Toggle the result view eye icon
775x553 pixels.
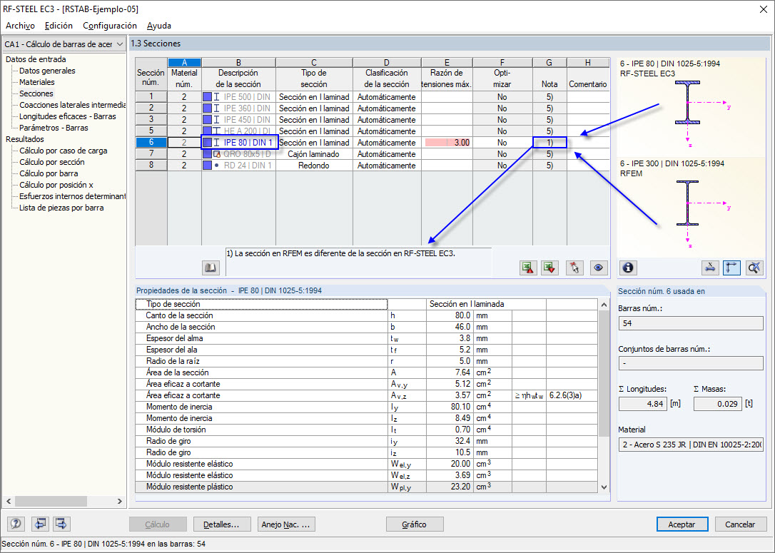click(599, 267)
